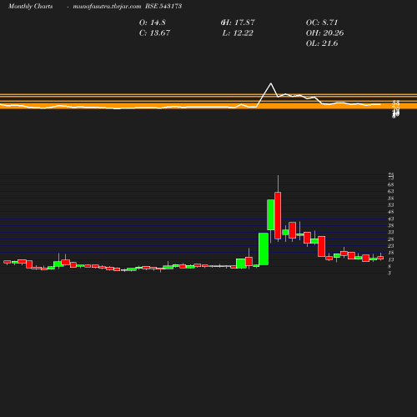Click the price axis label 48
The image size is (417, 417).
click(x=390, y=212)
